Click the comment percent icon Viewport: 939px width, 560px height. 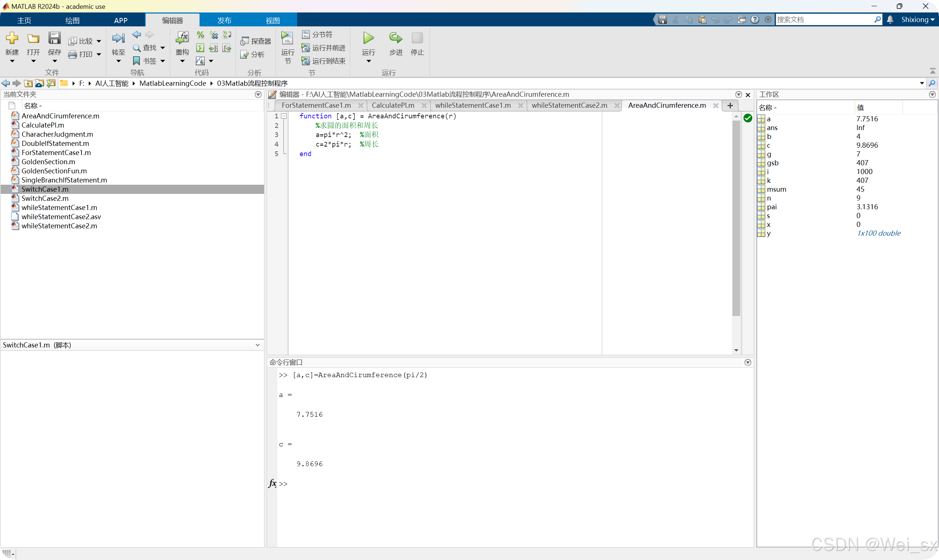(201, 35)
